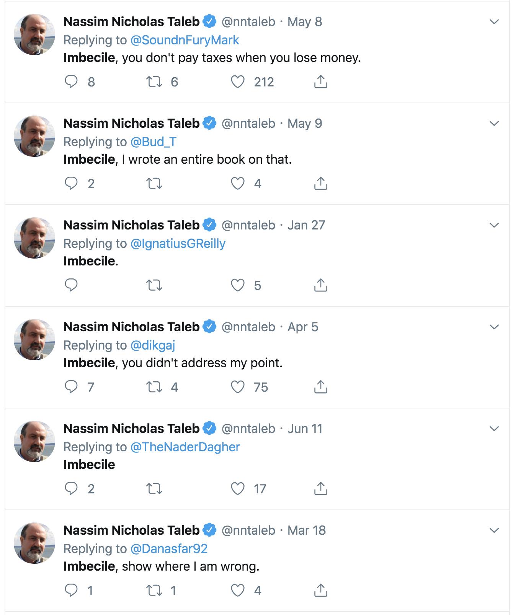Open the May 8 tweet options chevron

click(x=494, y=22)
